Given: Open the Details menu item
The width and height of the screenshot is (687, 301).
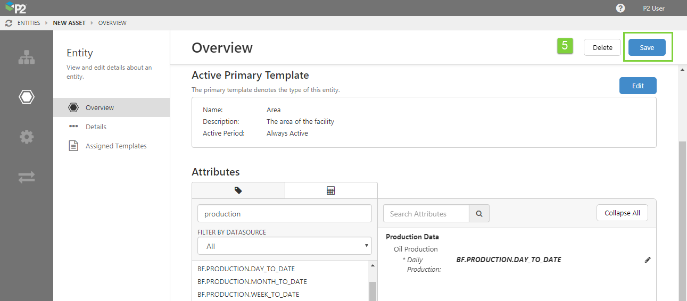Looking at the screenshot, I should click(96, 127).
